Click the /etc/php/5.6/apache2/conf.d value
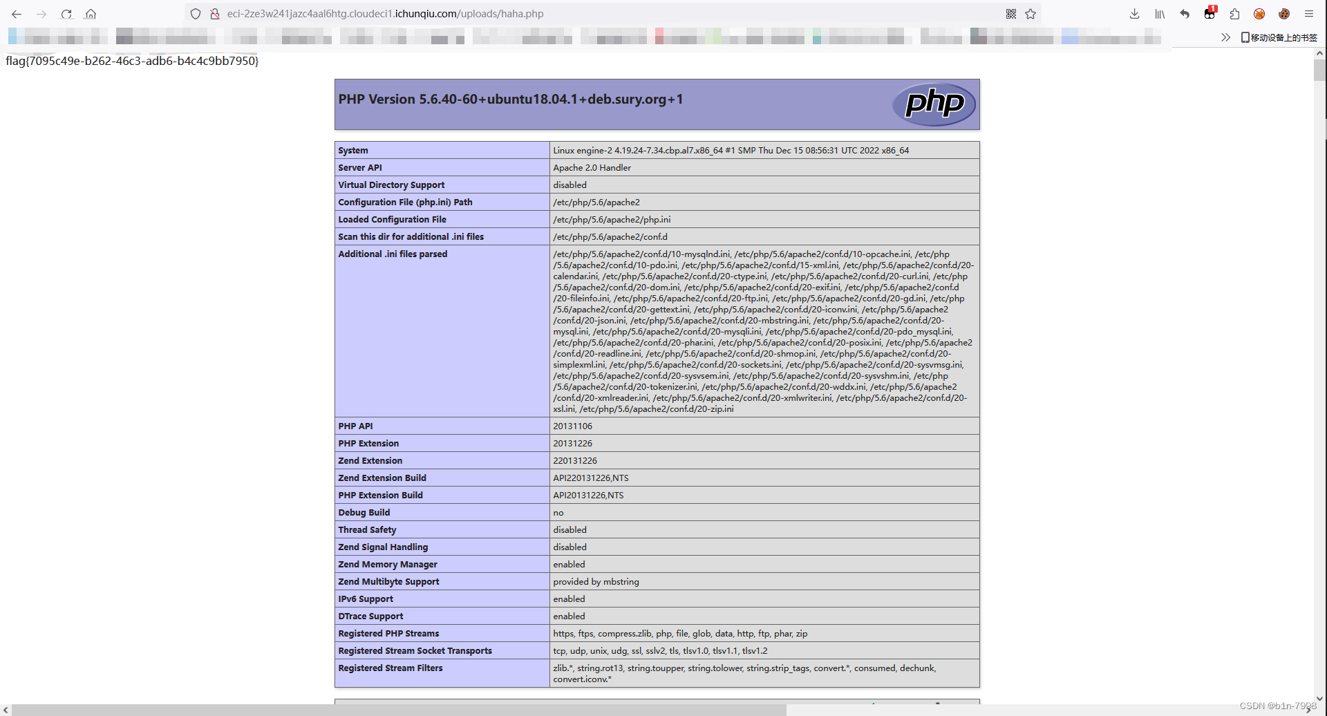Image resolution: width=1327 pixels, height=716 pixels. pos(610,237)
